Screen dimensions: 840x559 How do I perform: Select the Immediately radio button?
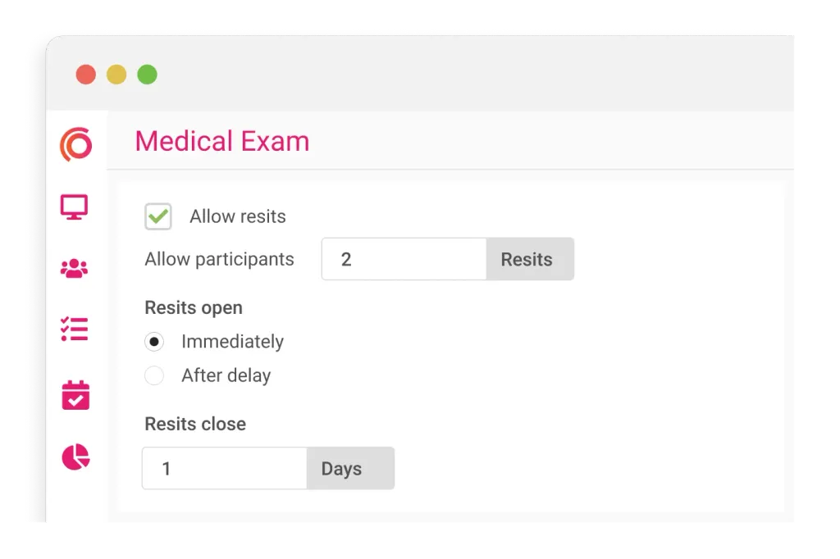pyautogui.click(x=154, y=342)
